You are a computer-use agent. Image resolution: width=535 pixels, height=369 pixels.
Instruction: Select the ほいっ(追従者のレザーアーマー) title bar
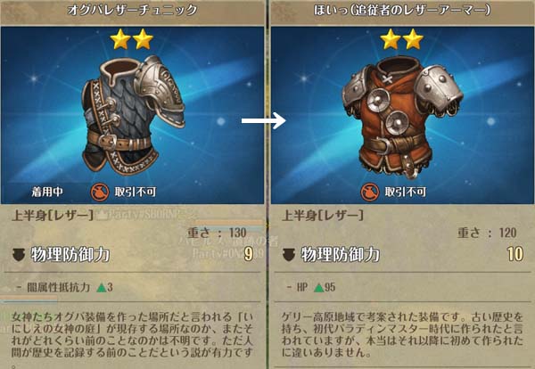pos(402,10)
